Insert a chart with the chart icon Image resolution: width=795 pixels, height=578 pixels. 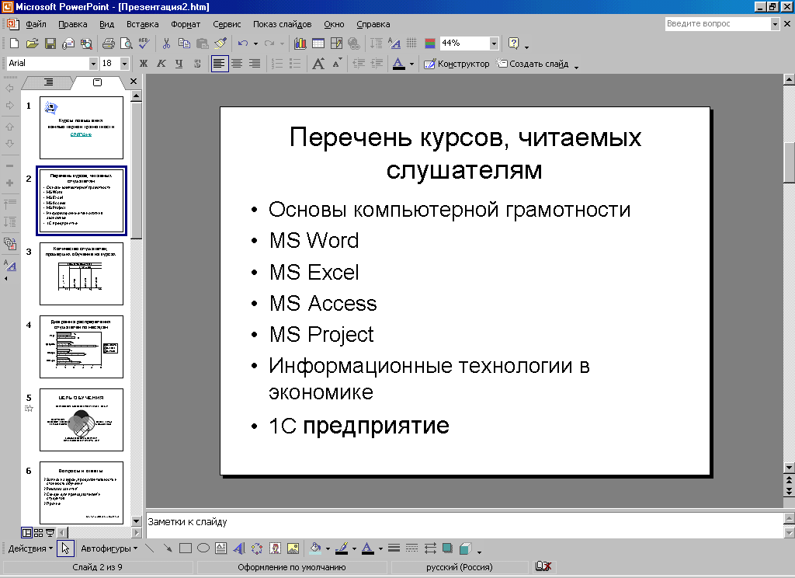tap(300, 44)
